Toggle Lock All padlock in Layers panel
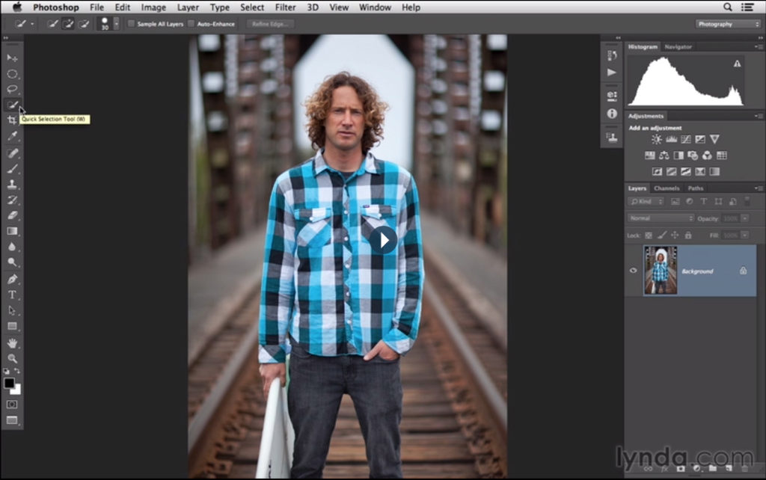The height and width of the screenshot is (480, 766). coord(688,236)
